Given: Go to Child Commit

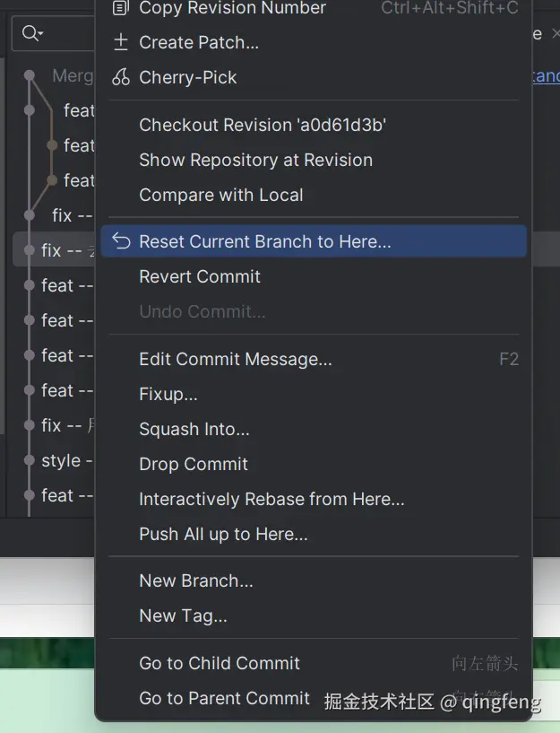Looking at the screenshot, I should 220,664.
